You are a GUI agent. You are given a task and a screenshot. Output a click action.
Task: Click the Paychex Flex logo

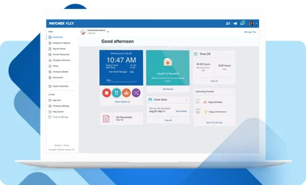click(62, 23)
